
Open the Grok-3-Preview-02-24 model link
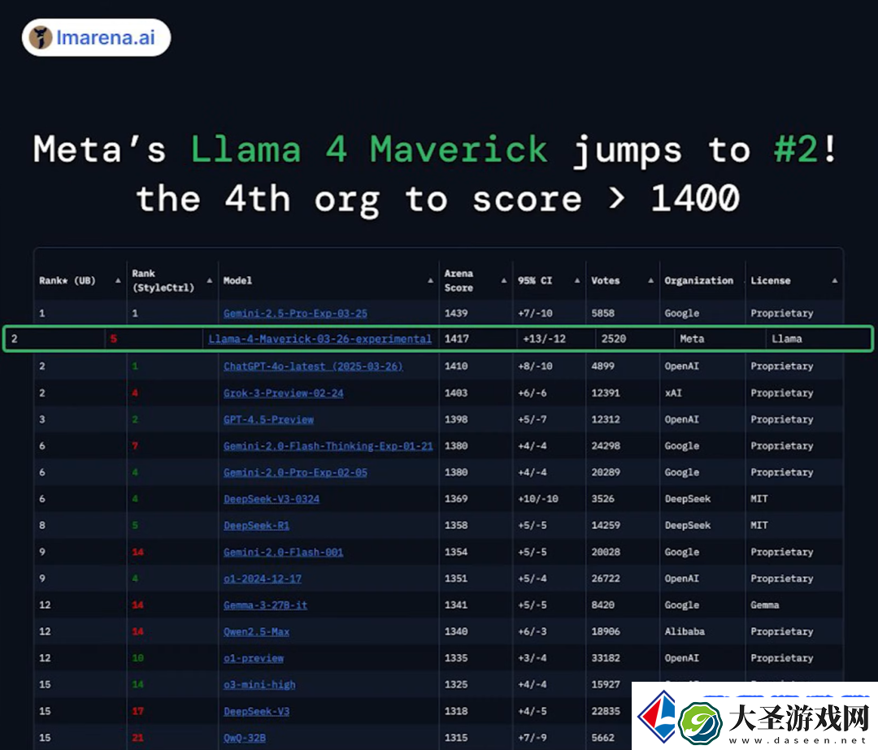point(284,393)
